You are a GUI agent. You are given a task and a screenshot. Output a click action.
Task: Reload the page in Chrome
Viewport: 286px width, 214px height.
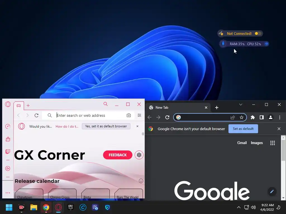167,117
